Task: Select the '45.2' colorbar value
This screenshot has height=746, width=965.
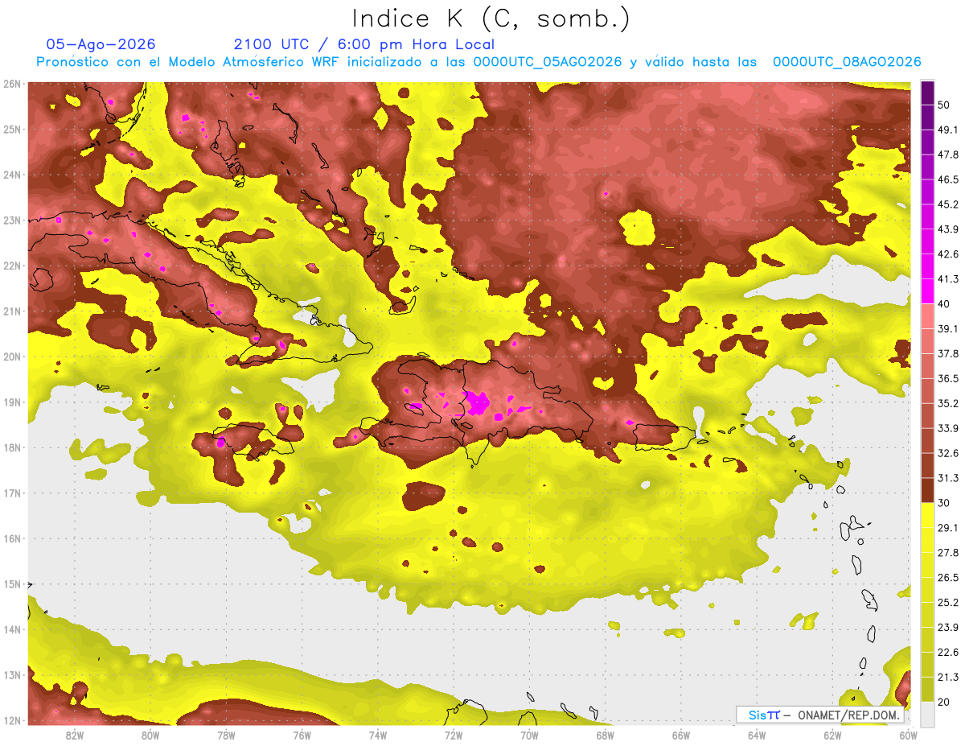Action: 947,204
